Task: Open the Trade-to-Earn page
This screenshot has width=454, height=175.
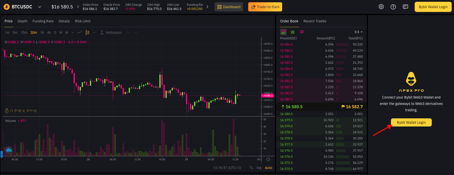Action: point(265,7)
